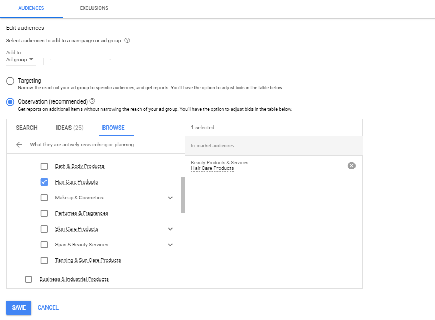Open help icon next to Observation (recommended)
The width and height of the screenshot is (435, 320).
tap(93, 101)
